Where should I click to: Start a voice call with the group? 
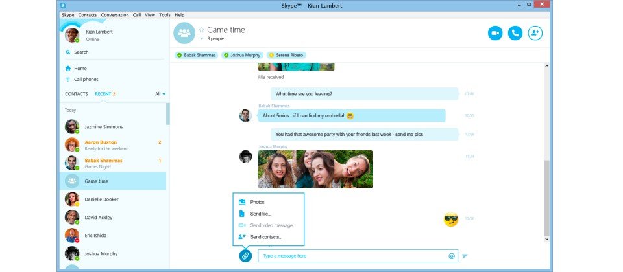(515, 33)
